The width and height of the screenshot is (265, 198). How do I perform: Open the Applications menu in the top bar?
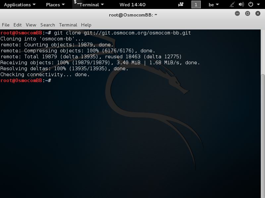point(20,5)
